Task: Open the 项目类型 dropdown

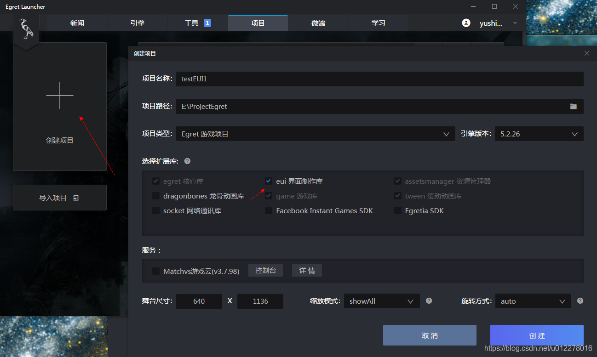Action: point(446,134)
